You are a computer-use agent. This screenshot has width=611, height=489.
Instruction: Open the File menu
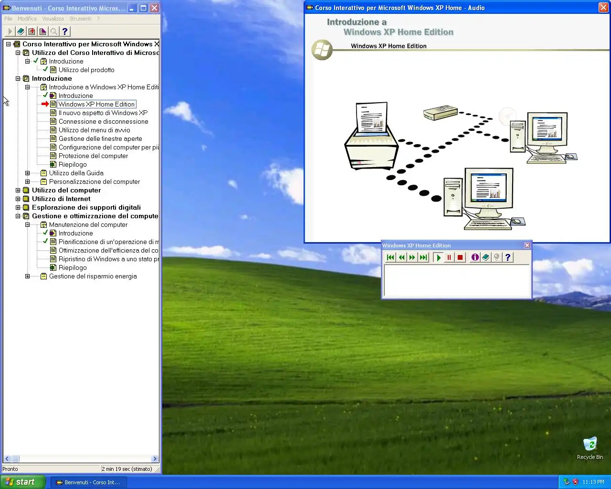coord(8,19)
